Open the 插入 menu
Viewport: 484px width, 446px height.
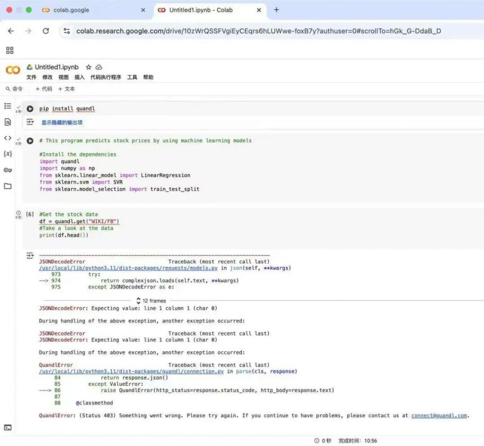(x=79, y=77)
